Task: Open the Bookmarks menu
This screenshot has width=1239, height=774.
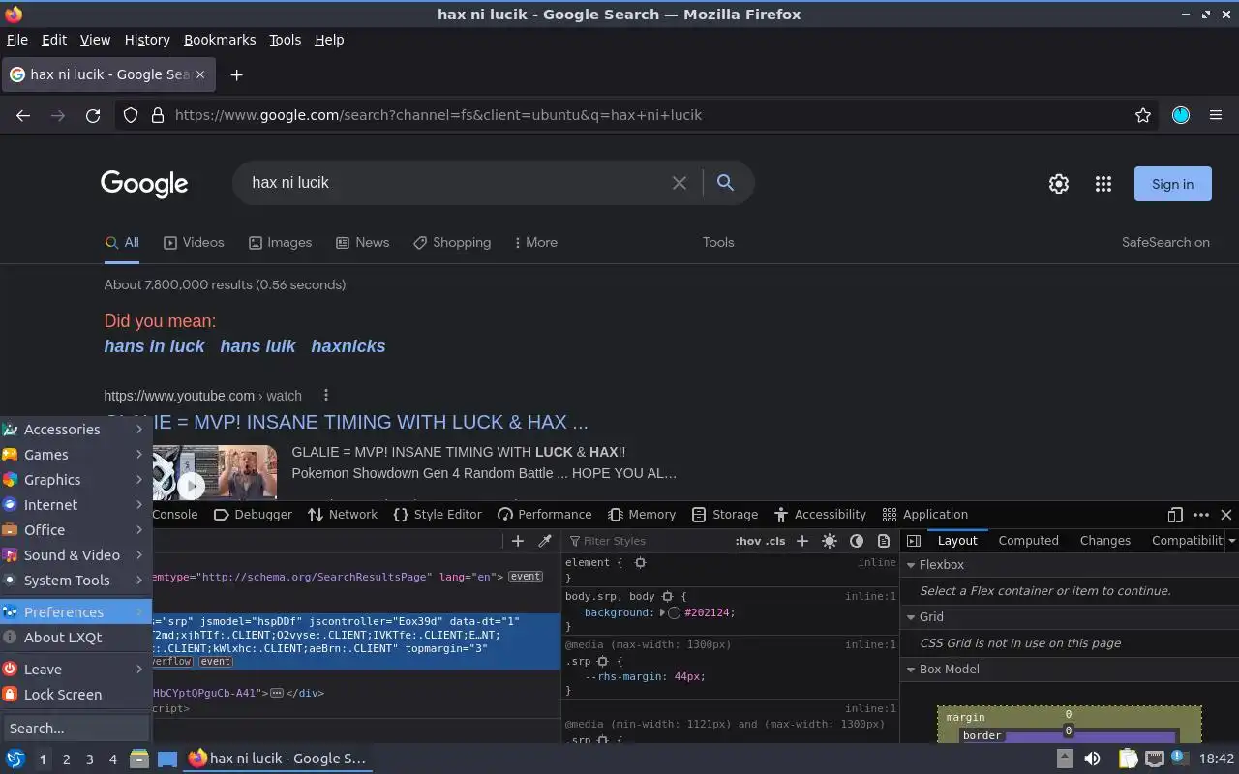Action: click(x=220, y=40)
